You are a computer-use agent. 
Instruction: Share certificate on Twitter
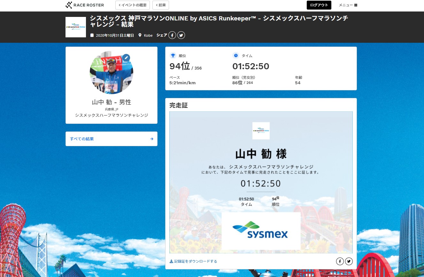349,261
